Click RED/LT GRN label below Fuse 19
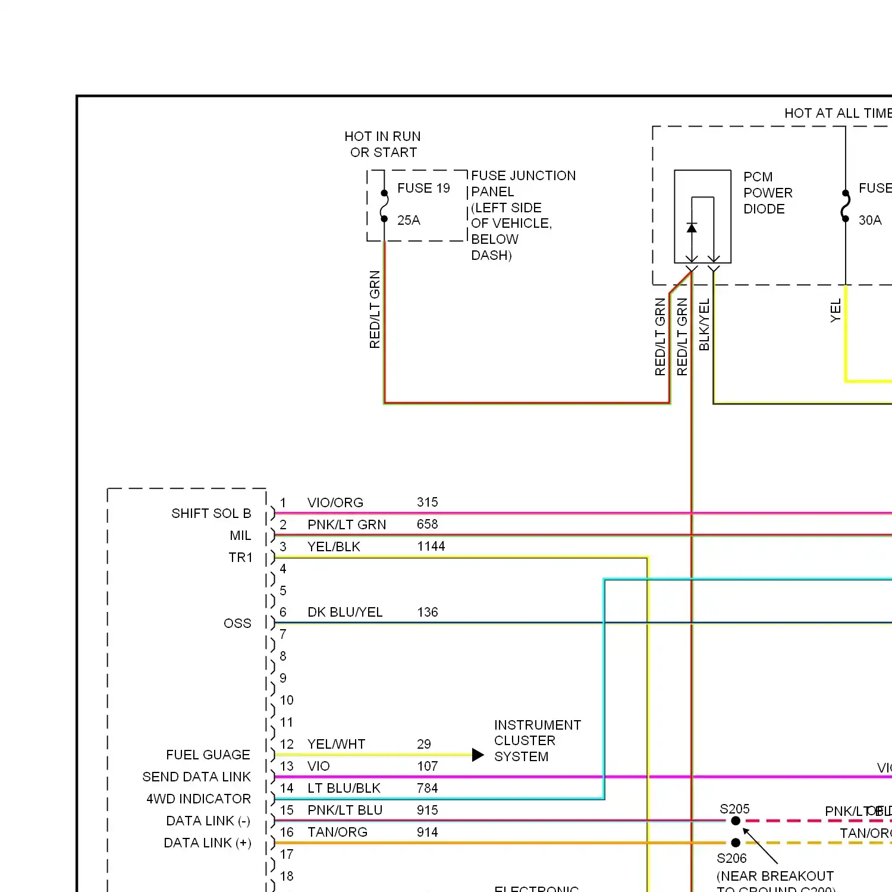 tap(375, 309)
